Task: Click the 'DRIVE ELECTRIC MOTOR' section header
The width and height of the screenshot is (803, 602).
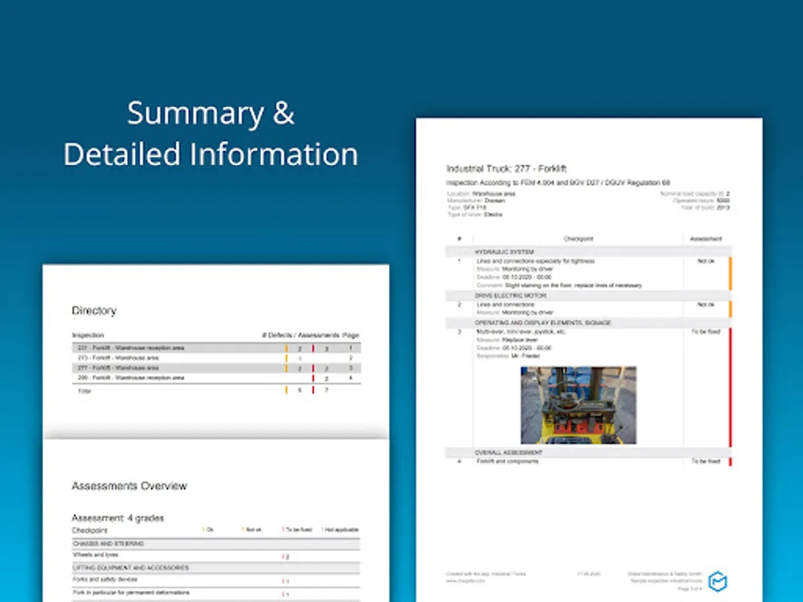Action: click(x=589, y=295)
